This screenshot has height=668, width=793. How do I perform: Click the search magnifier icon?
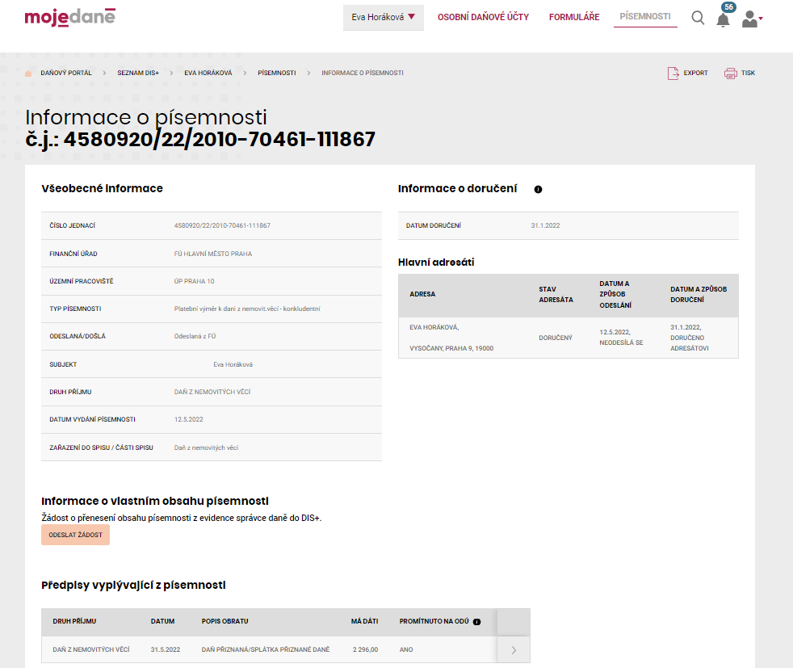[x=698, y=18]
